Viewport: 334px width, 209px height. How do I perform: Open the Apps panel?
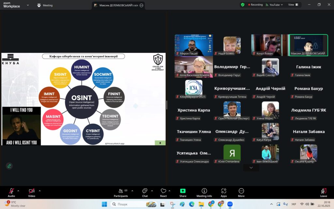(x=223, y=192)
